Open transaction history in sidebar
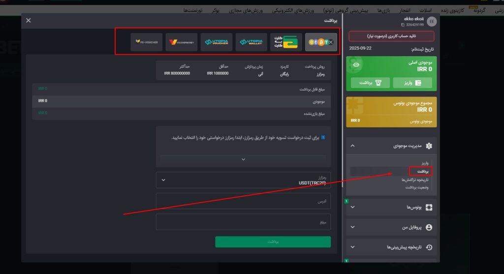 click(x=416, y=180)
